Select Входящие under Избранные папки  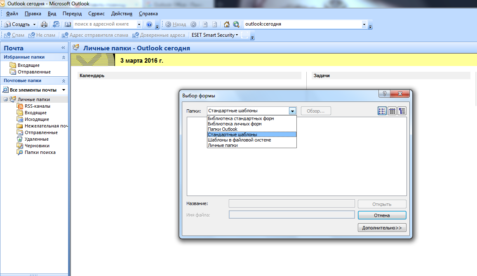(28, 65)
